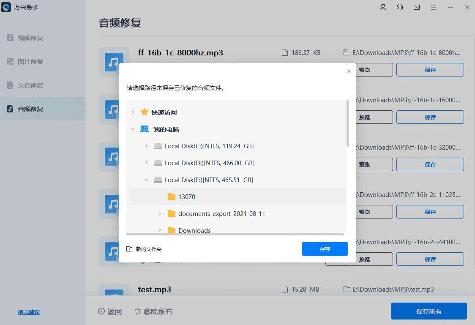This screenshot has height=325, width=475.
Task: Click the blue 保存 button in dialog
Action: 325,249
